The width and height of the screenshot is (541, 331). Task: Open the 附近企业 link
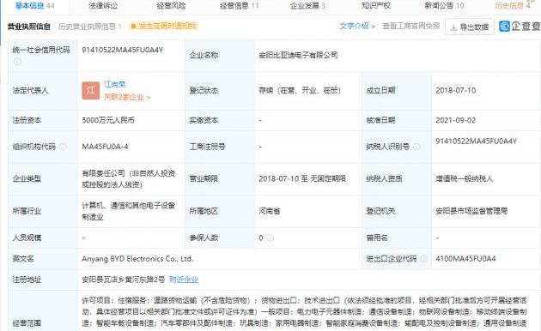(x=184, y=280)
